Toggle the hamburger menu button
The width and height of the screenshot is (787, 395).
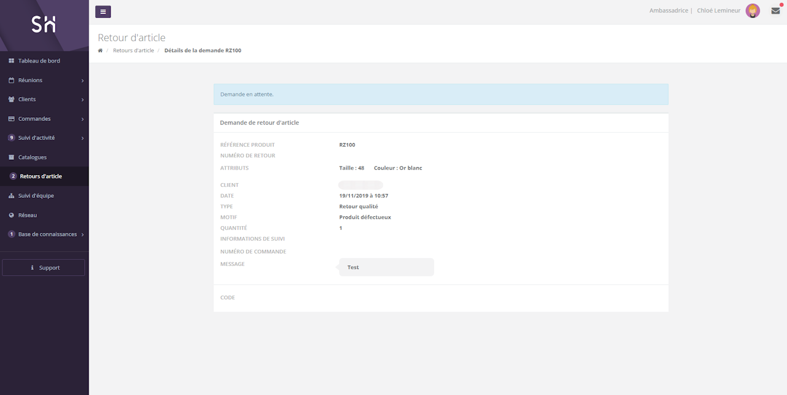coord(103,11)
